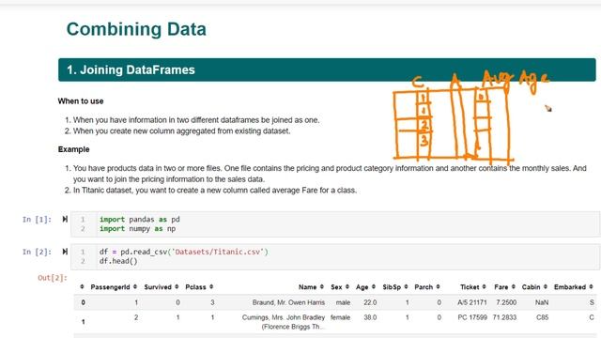Screen dimensions: 601x338
Task: Run cell In [1] with its run icon
Action: (65, 219)
